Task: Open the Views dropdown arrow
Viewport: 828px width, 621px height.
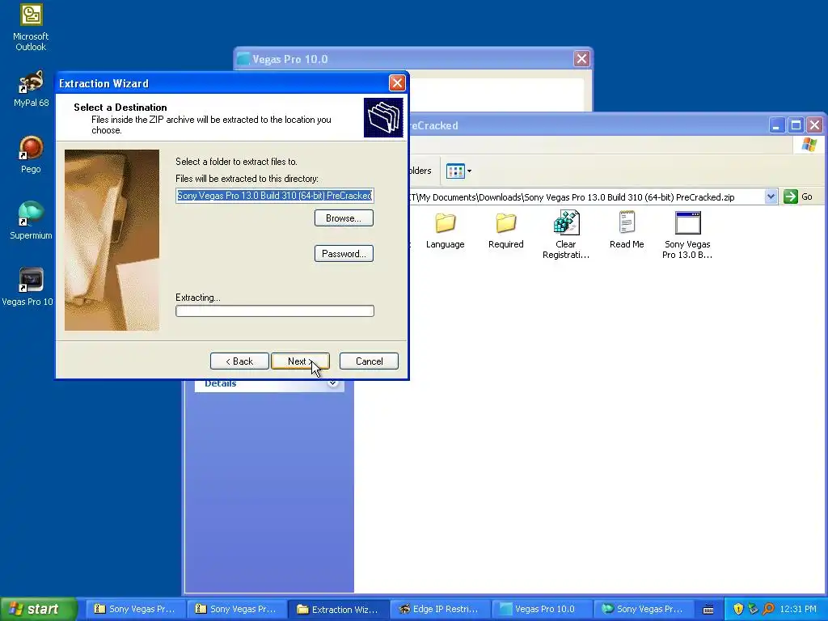Action: coord(469,171)
